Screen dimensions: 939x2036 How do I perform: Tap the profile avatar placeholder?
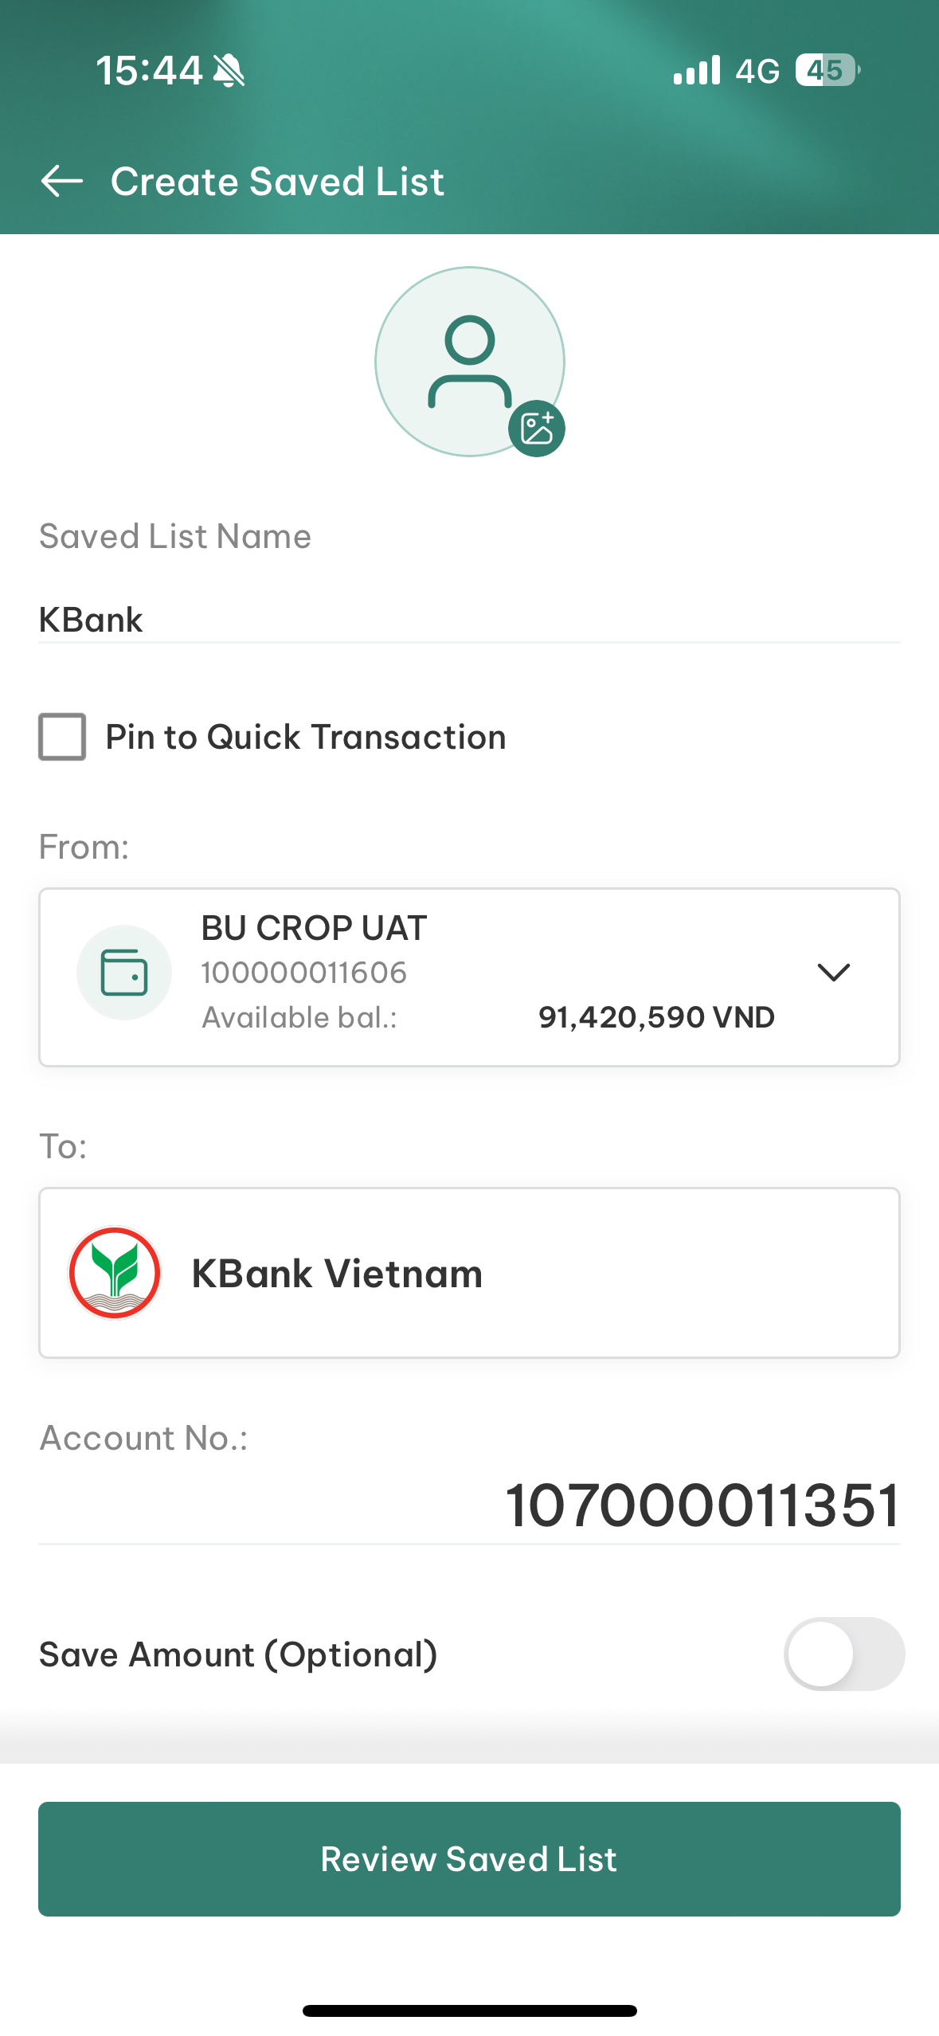[x=470, y=362]
